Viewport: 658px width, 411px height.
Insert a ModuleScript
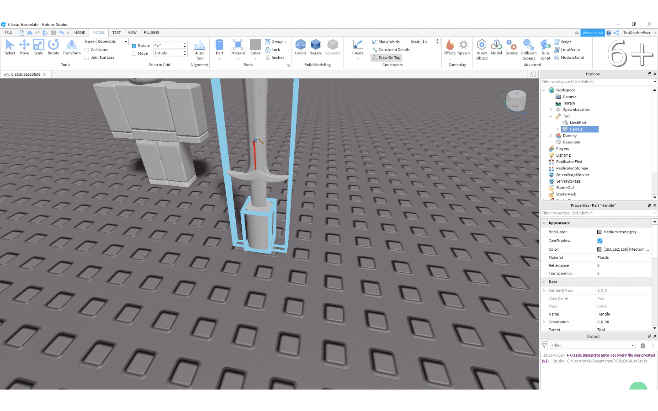pos(569,58)
